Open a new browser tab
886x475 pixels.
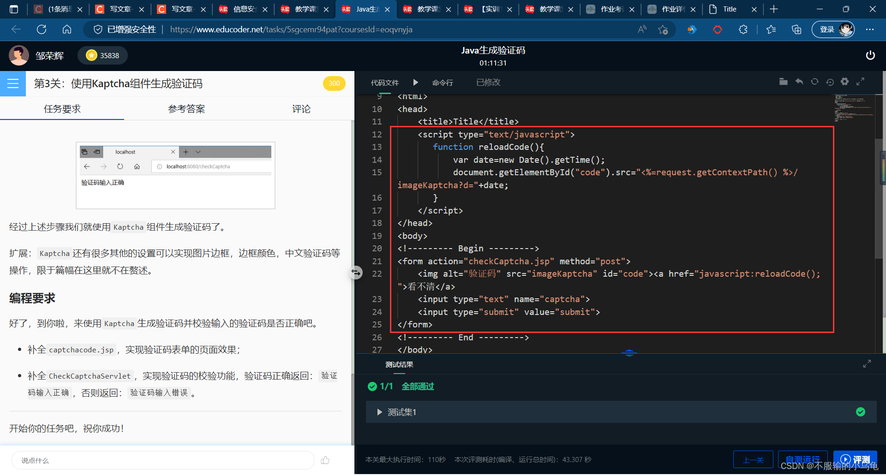pyautogui.click(x=774, y=9)
